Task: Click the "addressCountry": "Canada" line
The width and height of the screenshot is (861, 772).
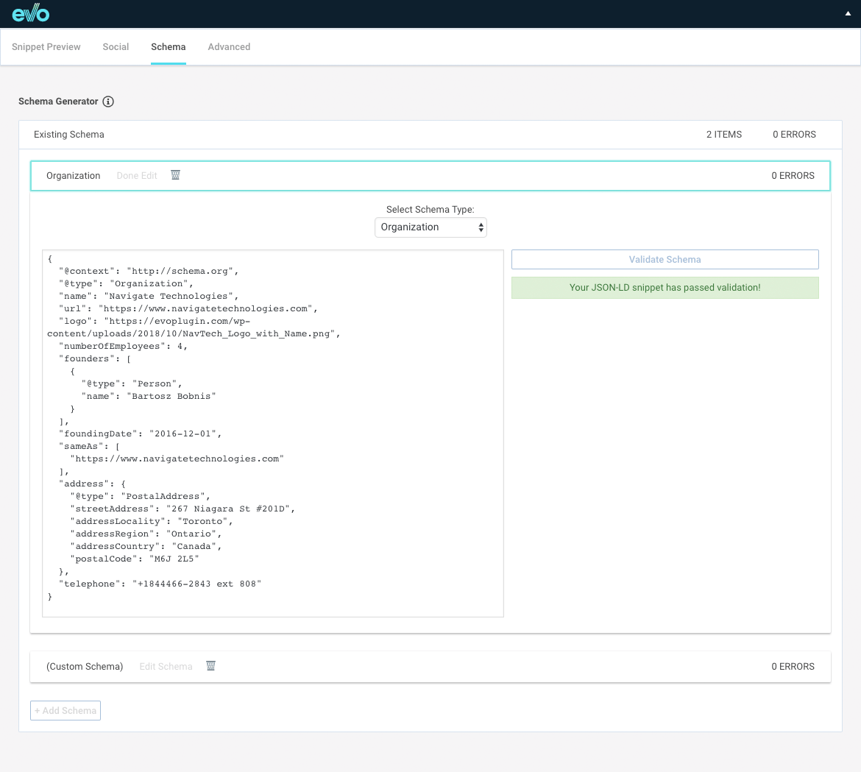Action: coord(146,546)
